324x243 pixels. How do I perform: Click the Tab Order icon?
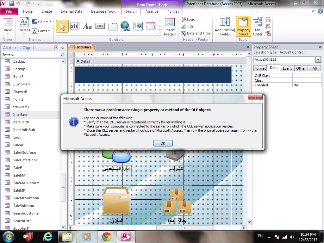click(x=258, y=27)
